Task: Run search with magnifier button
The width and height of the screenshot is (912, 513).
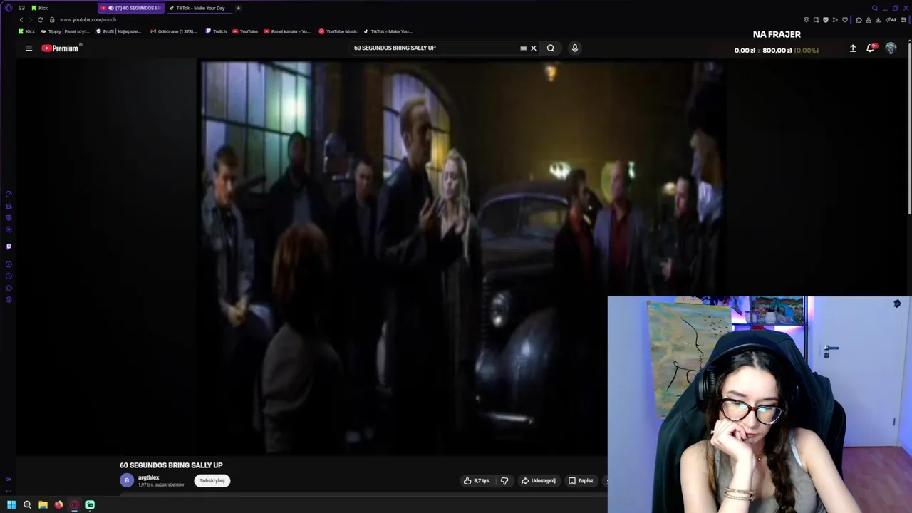Action: [x=551, y=48]
